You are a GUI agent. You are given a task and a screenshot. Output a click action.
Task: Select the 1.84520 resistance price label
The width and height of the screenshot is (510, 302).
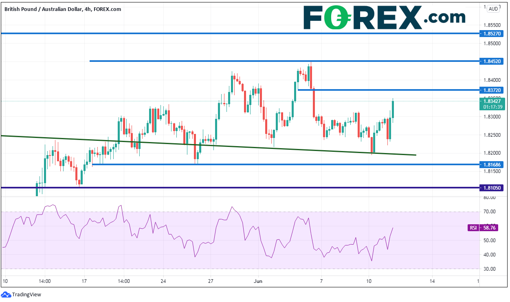pyautogui.click(x=493, y=61)
